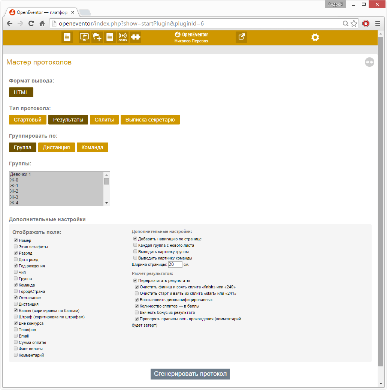Click the OSTIS broadcast icon
Screen dimensions: 387x390
pos(123,37)
